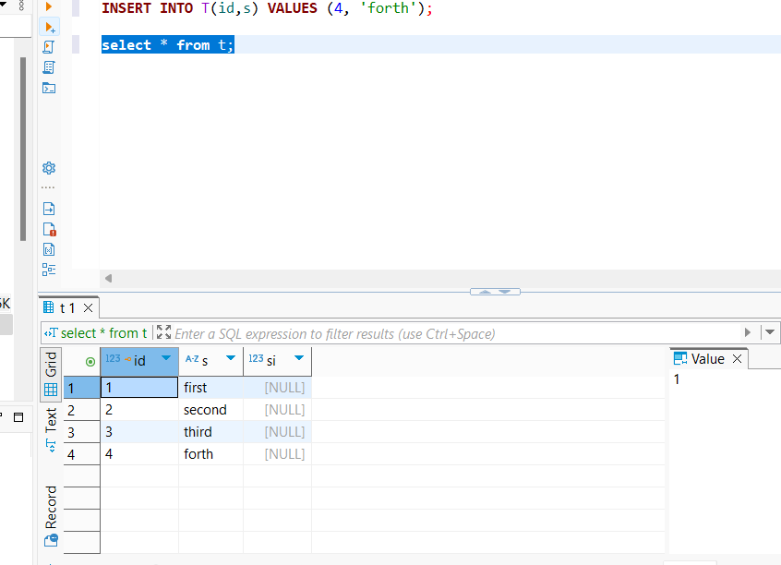Select the NULL si cell in the 'forth' row
Viewport: 781px width, 565px height.
278,454
